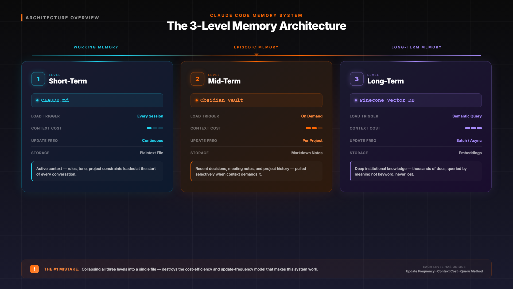Click the 'Per Project' update frequency value
Viewport: 513px width, 289px height.
point(312,140)
